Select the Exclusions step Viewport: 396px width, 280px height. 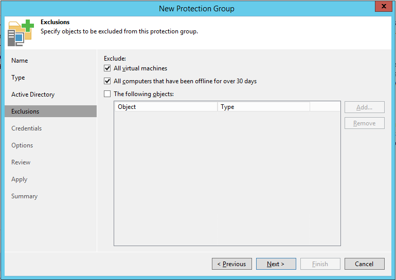pyautogui.click(x=25, y=111)
